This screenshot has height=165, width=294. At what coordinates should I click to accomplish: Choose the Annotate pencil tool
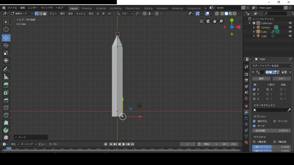tap(6, 69)
